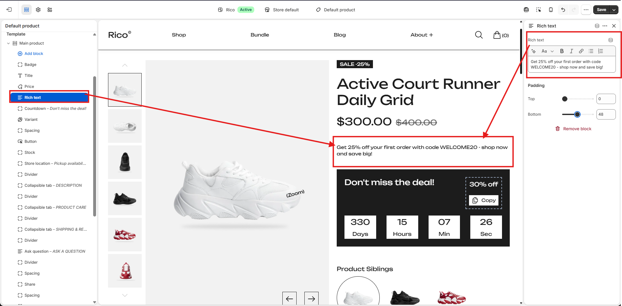Select the black sneaker front thumbnail
The width and height of the screenshot is (622, 306).
(125, 162)
